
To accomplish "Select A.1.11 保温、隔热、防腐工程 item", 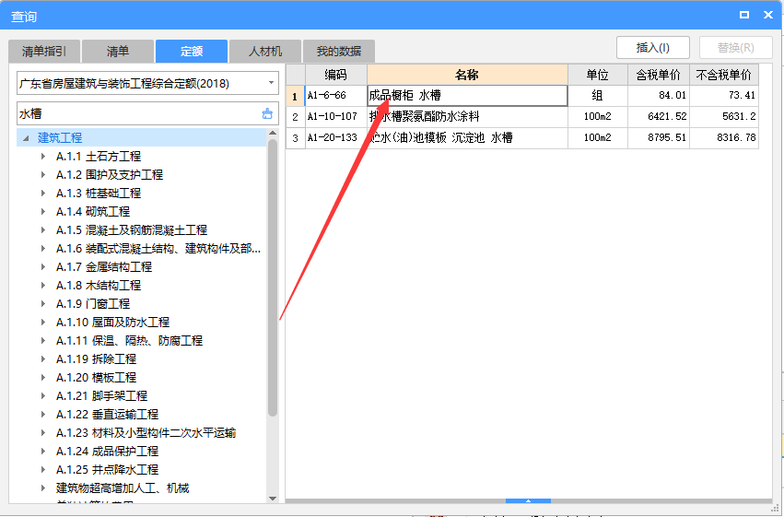I will tap(130, 340).
